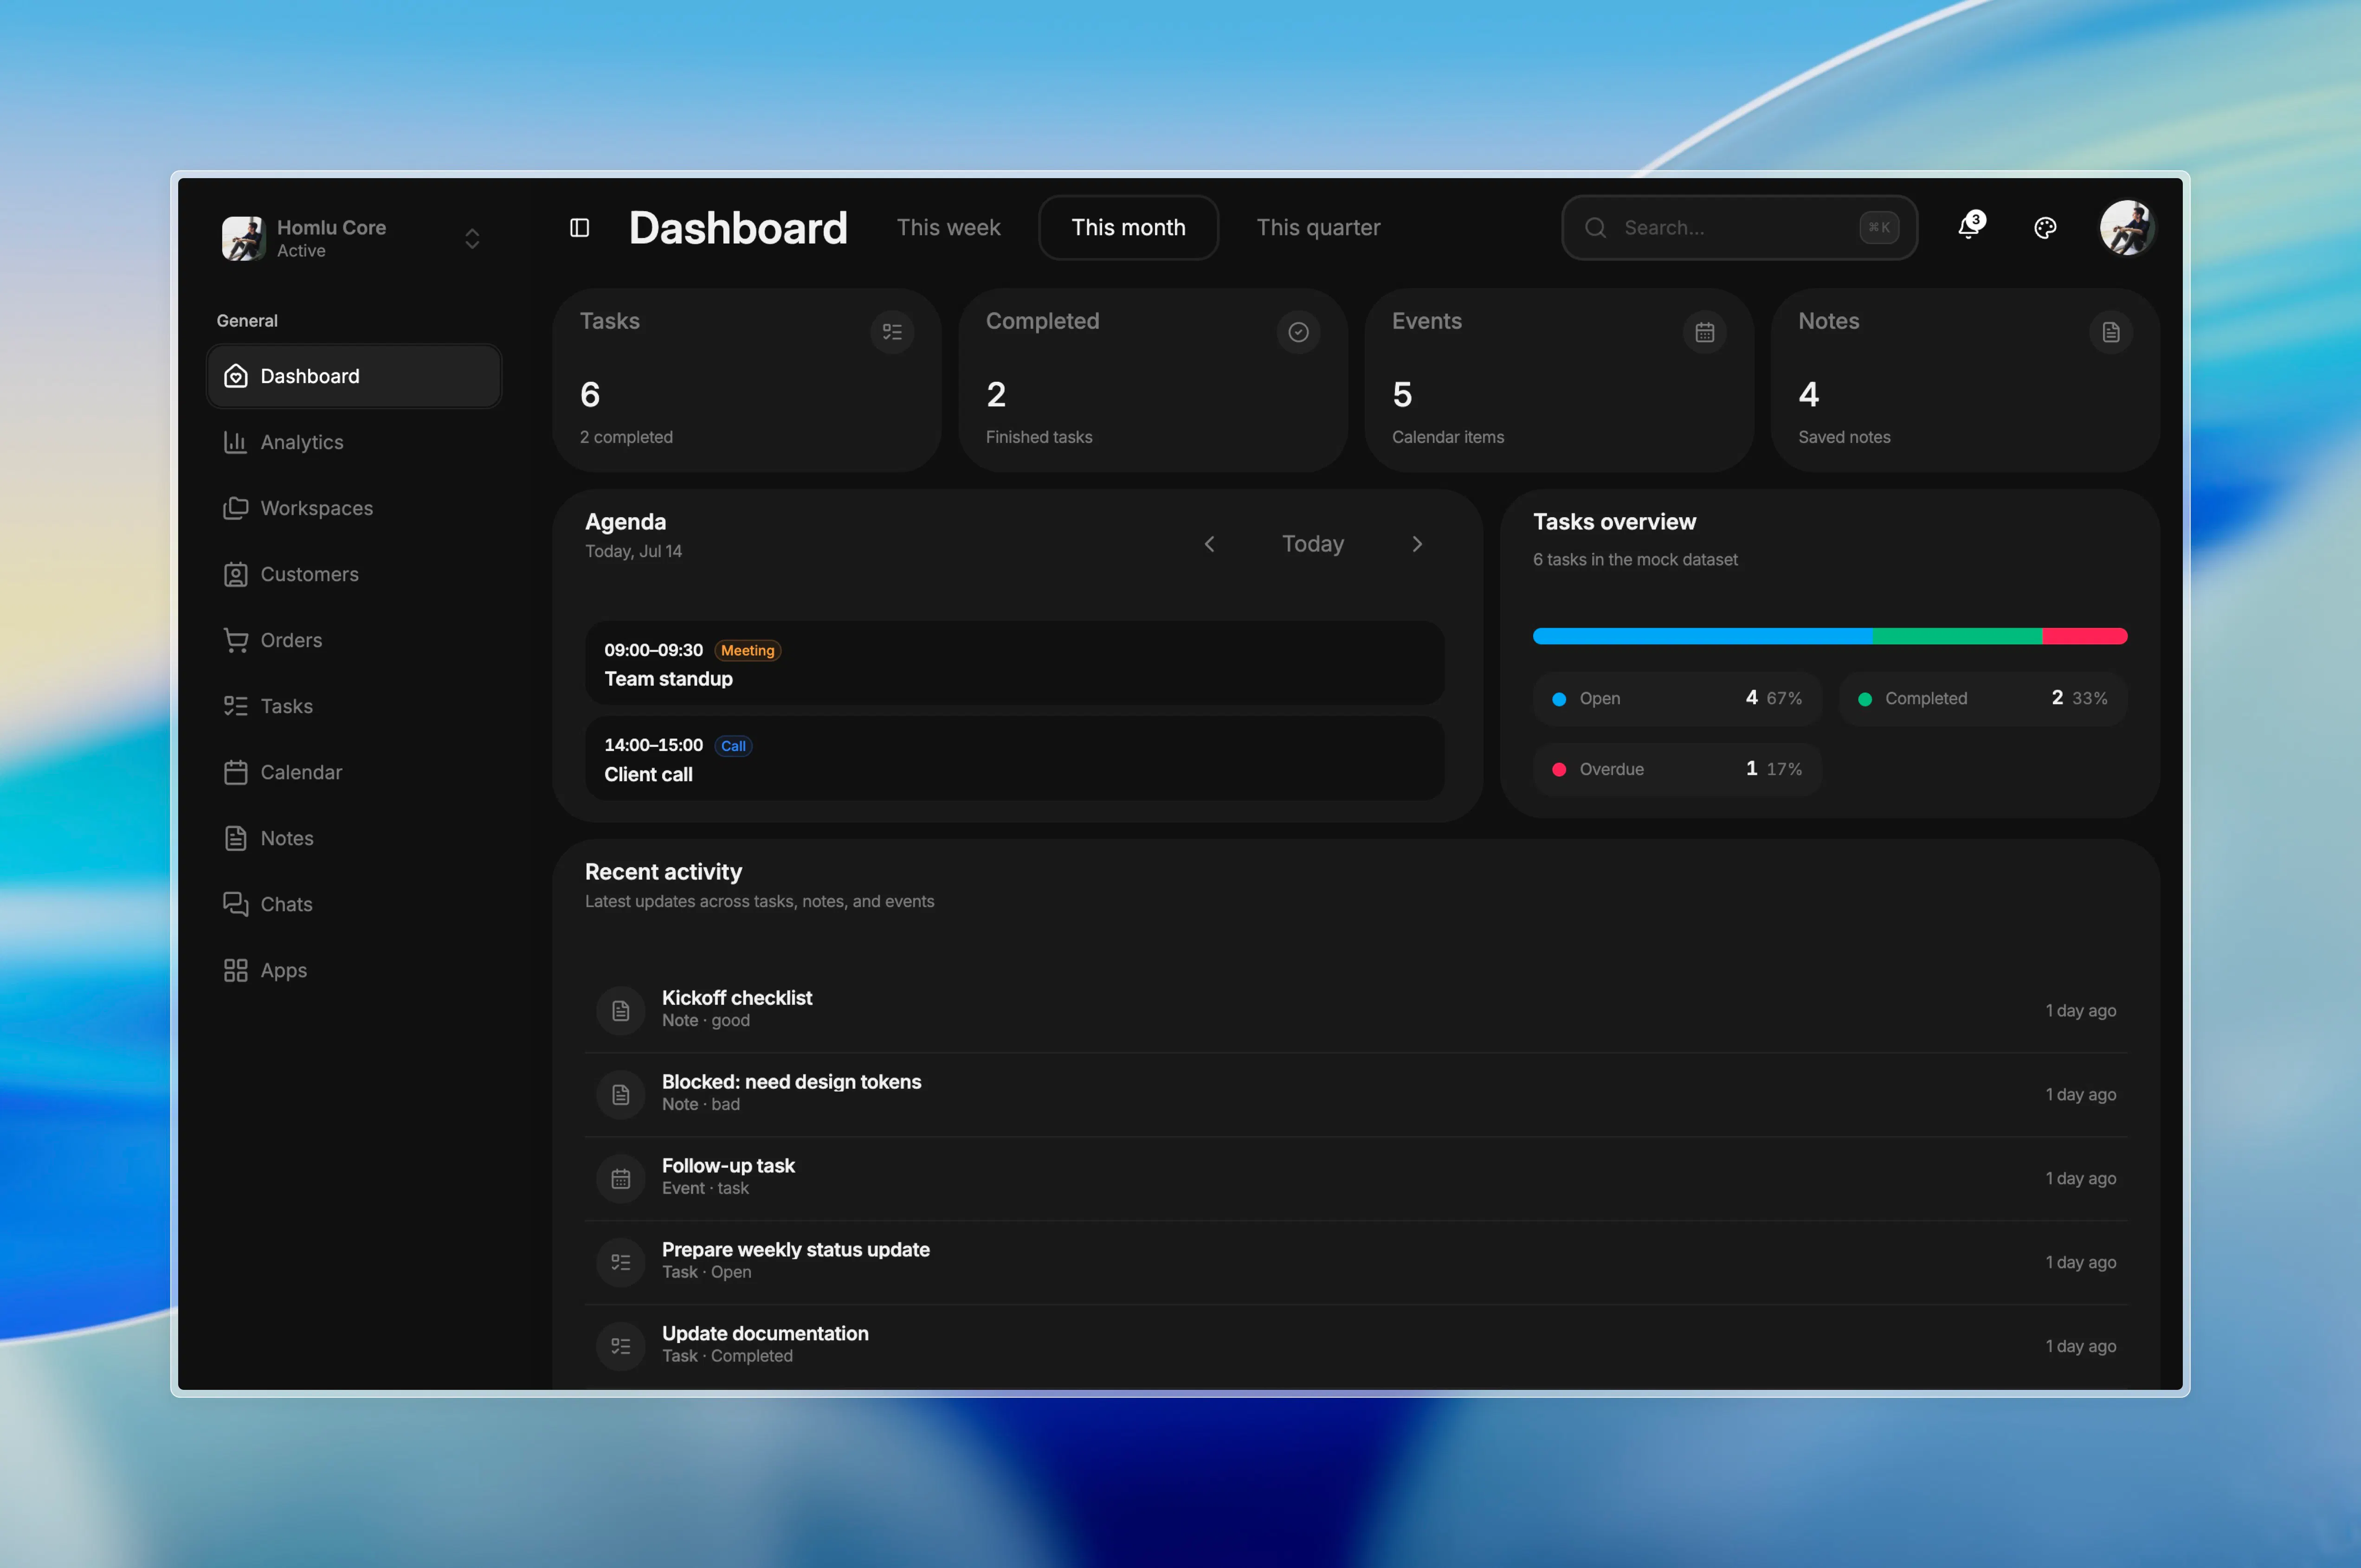Open Dashboard in the sidebar
Screen dimensions: 2361x1568
pos(354,376)
